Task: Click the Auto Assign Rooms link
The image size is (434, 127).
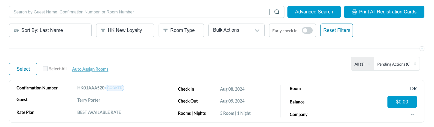Action: click(90, 69)
